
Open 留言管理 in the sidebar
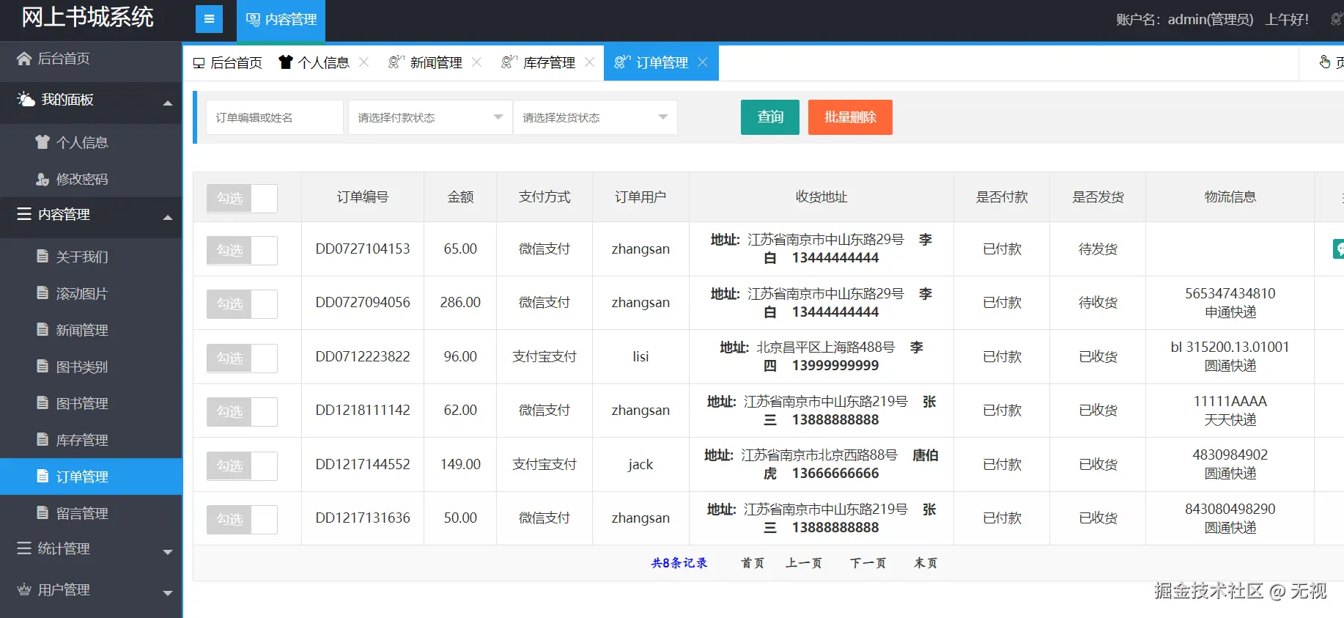click(91, 513)
